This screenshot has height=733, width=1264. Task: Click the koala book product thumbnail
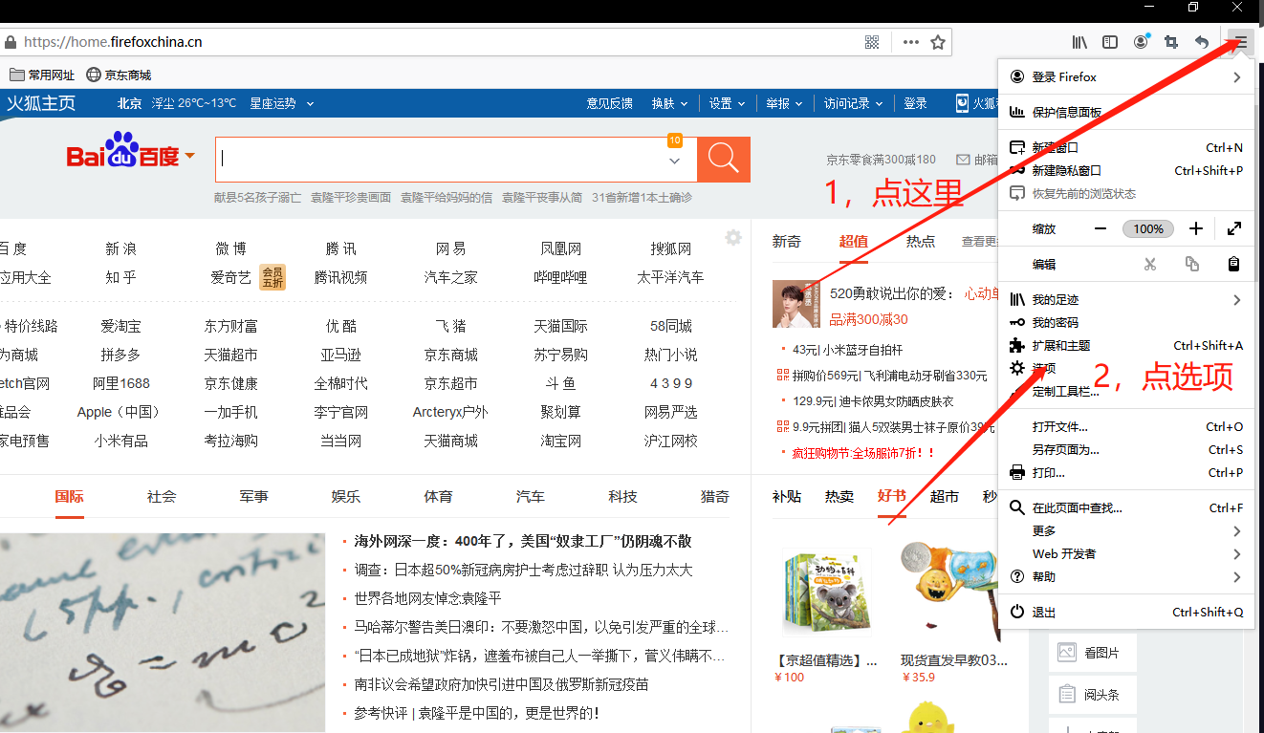826,591
